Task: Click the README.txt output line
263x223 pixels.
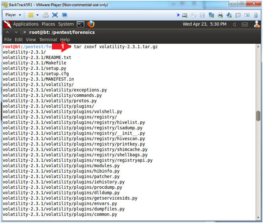Action: click(x=37, y=58)
